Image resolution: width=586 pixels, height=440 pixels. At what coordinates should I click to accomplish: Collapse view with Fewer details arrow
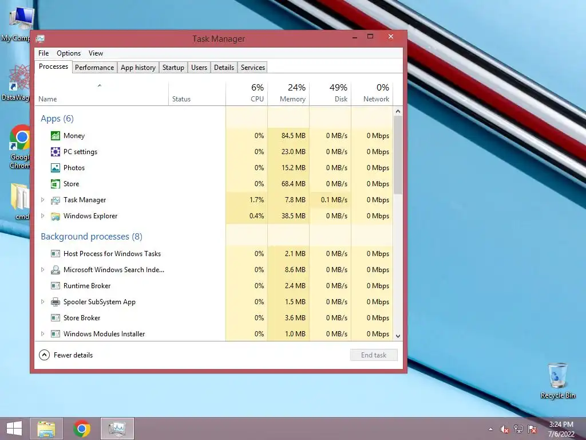(x=44, y=355)
